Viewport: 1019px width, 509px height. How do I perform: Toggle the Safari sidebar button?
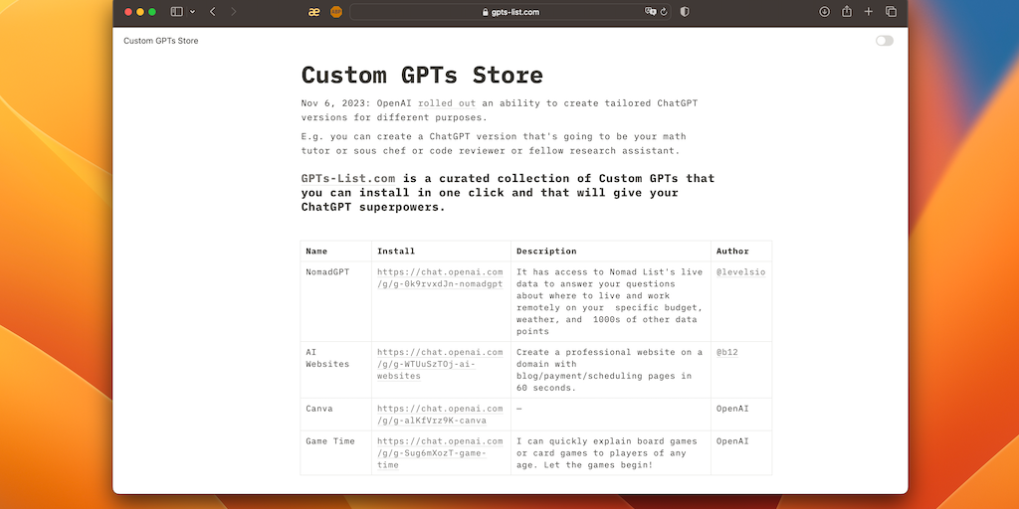pos(177,12)
